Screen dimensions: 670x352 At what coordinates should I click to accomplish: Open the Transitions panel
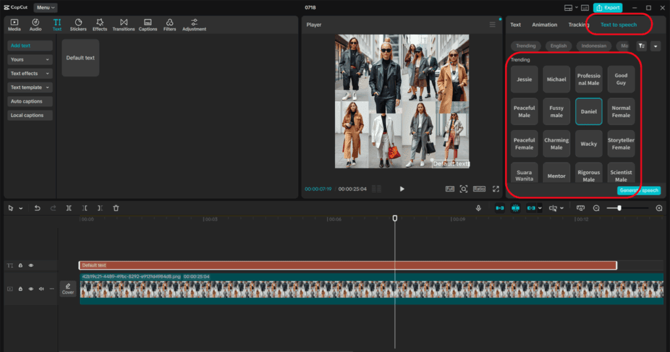[124, 25]
